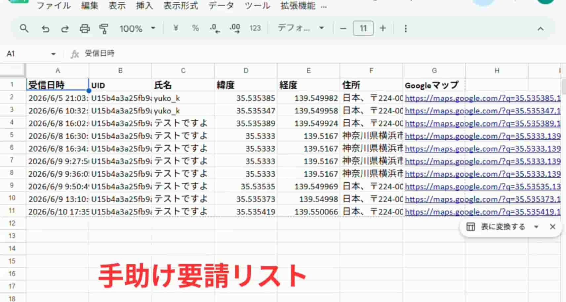
Task: Open the ファイル menu
Action: [x=54, y=6]
